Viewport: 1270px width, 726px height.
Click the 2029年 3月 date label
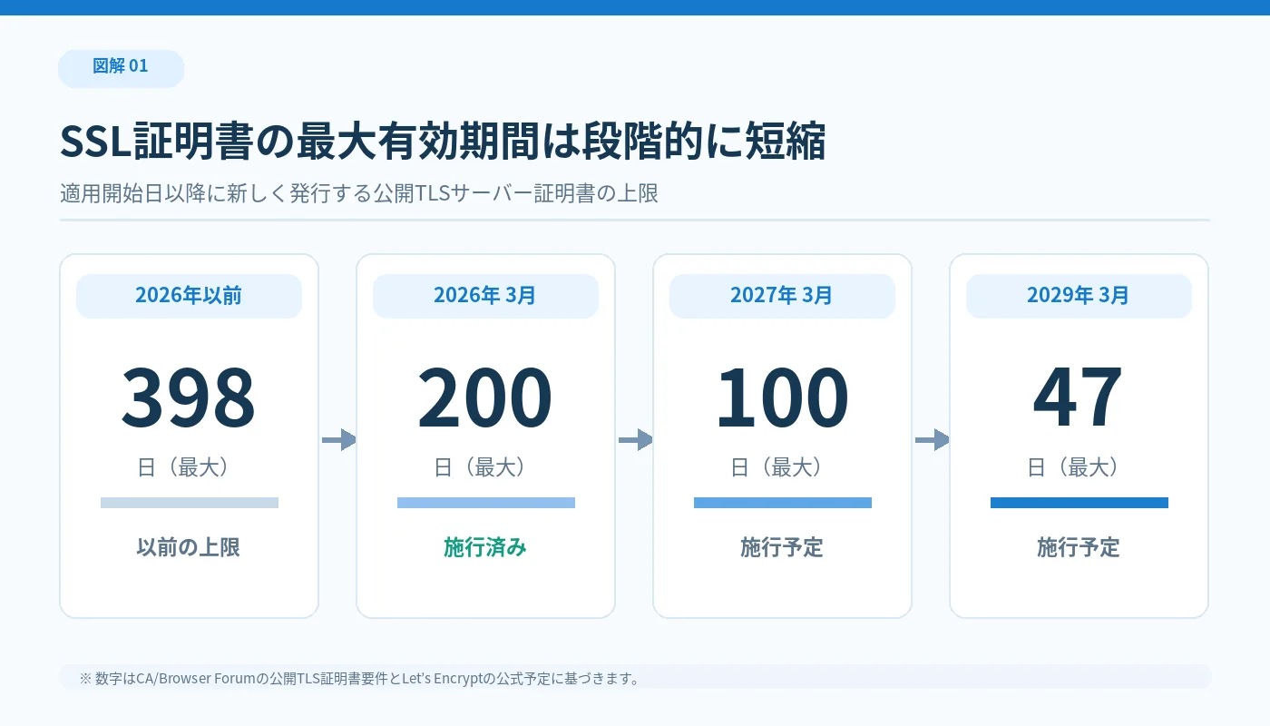tap(1079, 296)
